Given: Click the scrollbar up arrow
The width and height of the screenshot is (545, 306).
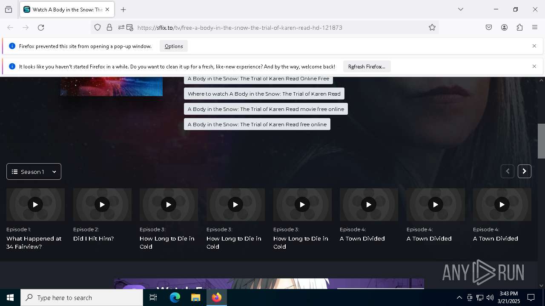Looking at the screenshot, I should 541,80.
